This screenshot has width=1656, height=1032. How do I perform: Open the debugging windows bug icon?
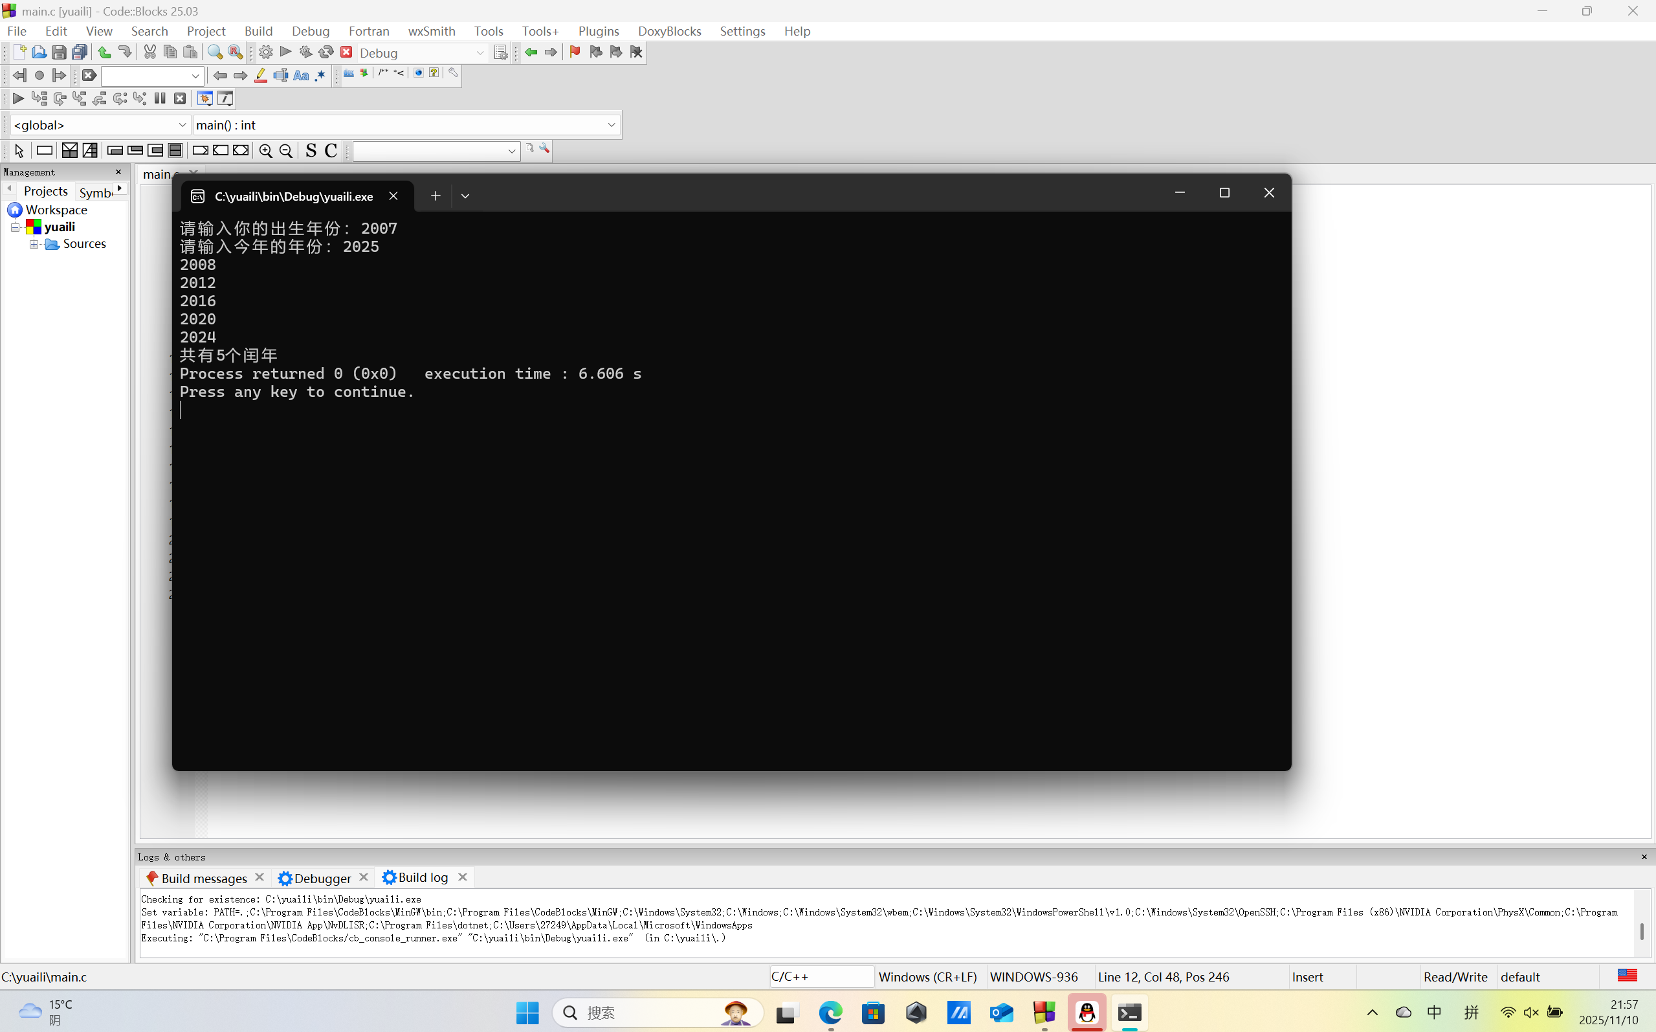coord(204,99)
